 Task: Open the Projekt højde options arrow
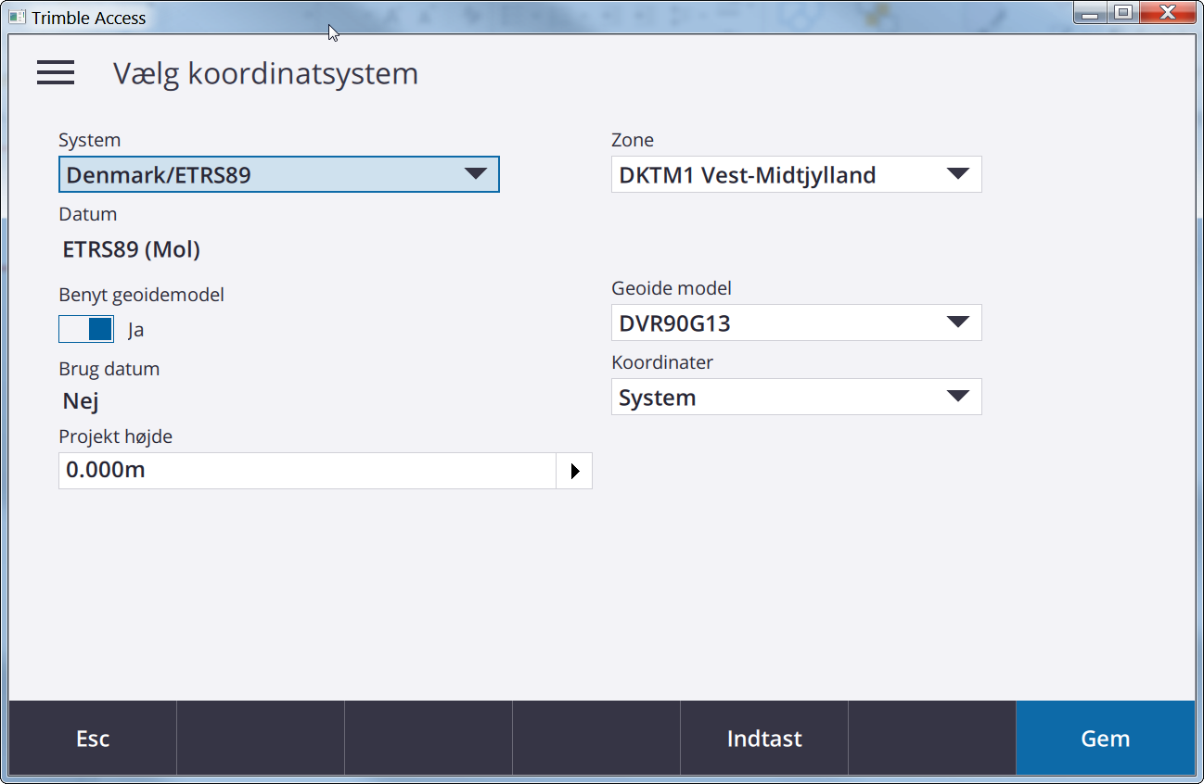pyautogui.click(x=575, y=471)
